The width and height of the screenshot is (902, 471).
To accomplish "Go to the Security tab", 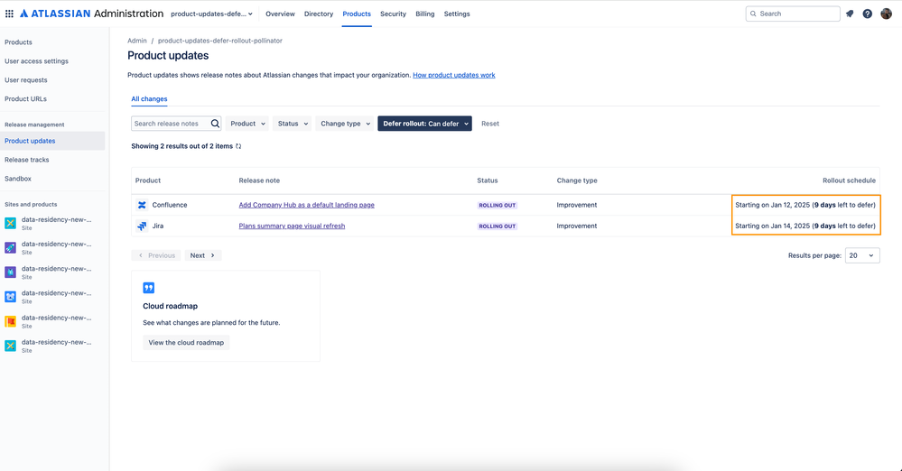I will click(x=393, y=14).
